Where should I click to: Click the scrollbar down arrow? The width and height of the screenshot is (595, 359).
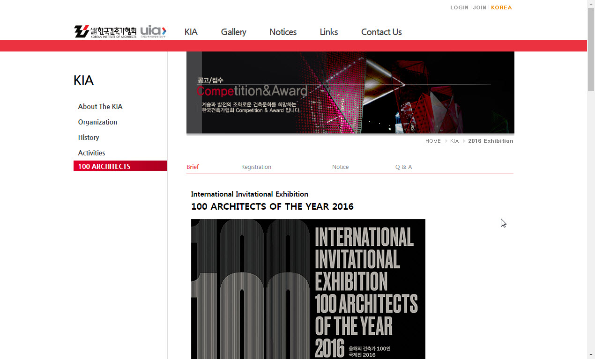pos(591,354)
